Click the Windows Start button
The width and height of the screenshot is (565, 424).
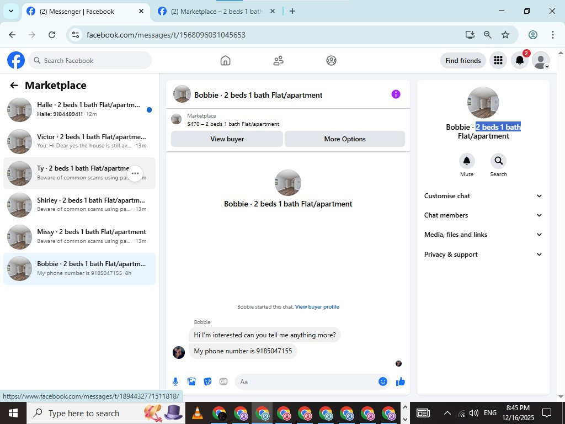13,413
